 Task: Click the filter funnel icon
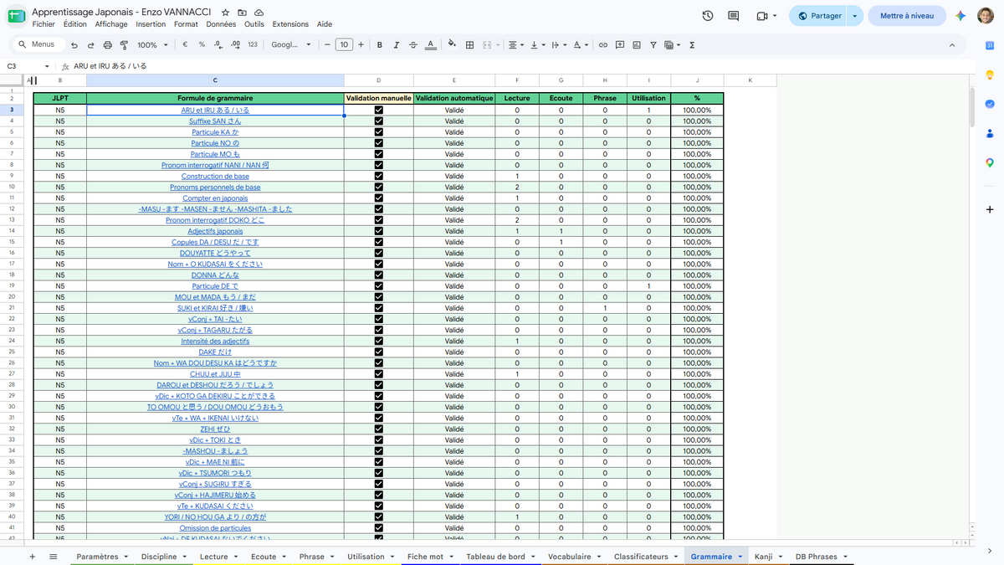tap(653, 45)
